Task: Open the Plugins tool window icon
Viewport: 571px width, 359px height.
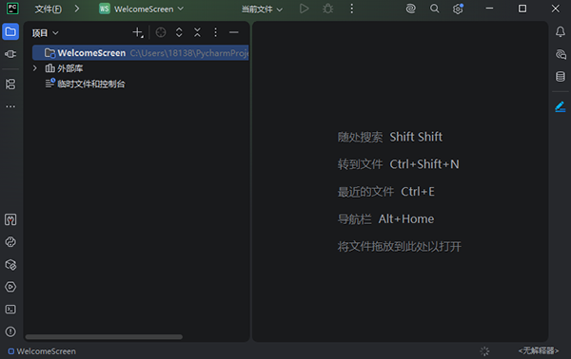Action: [x=10, y=54]
